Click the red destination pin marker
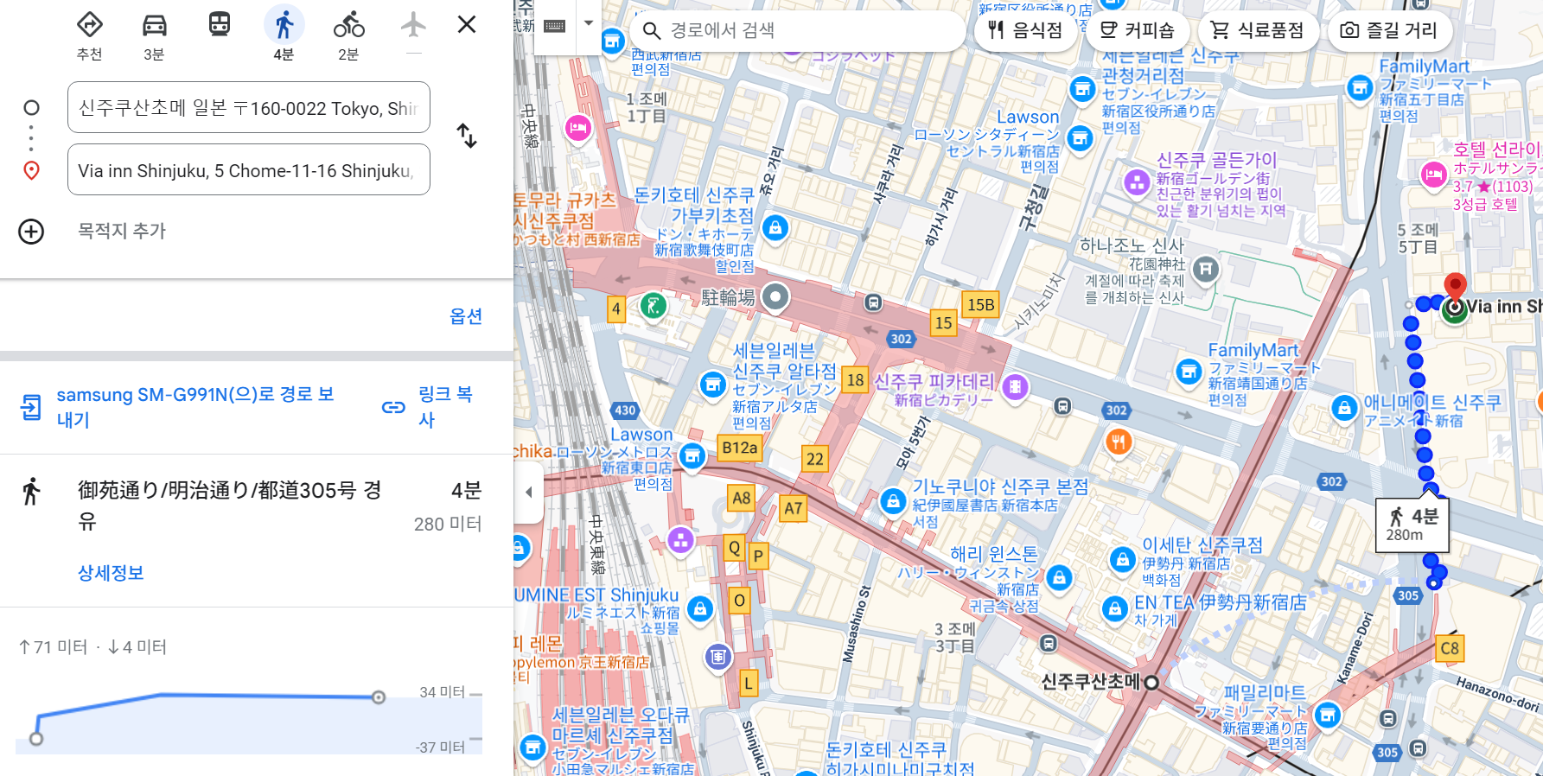 click(x=1456, y=287)
